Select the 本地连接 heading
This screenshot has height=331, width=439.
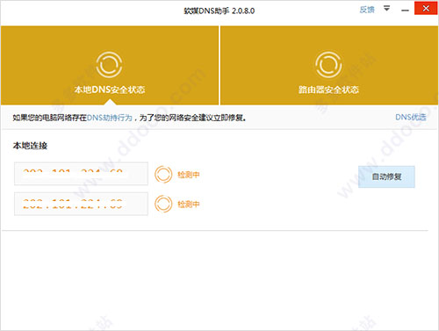click(30, 146)
